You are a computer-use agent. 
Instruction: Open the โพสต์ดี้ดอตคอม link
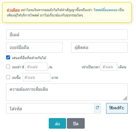105,10
